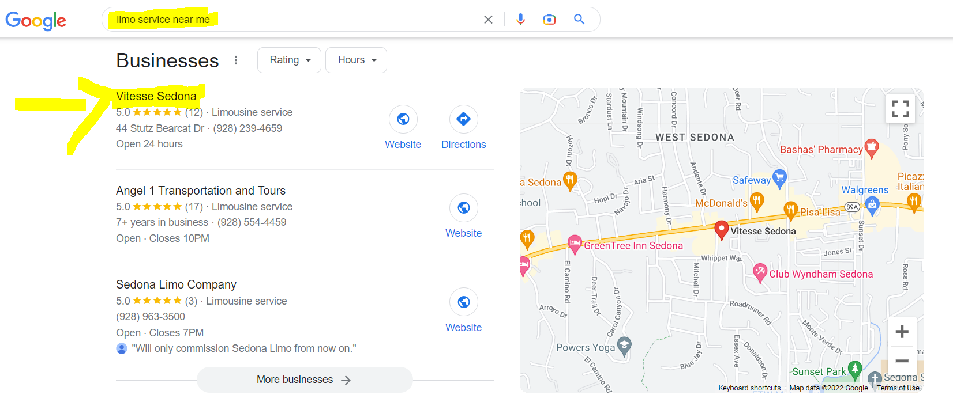Open the Hours filter dropdown

pos(356,60)
